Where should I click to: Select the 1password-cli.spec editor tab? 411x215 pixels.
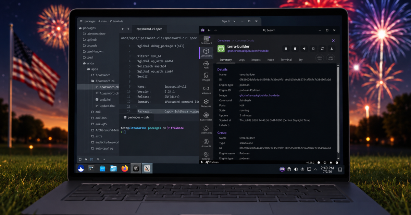(149, 29)
